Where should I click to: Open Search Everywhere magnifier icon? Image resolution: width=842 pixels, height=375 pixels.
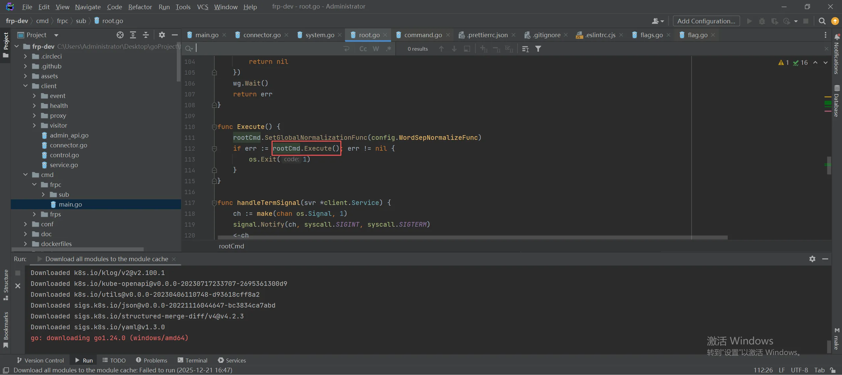tap(822, 21)
